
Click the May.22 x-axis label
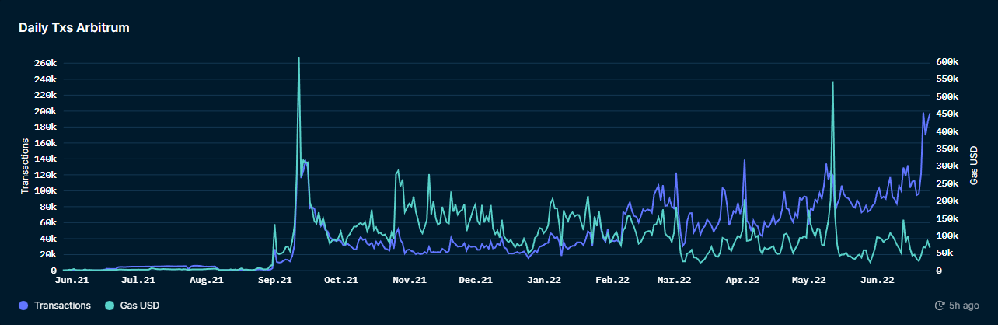[x=809, y=280]
